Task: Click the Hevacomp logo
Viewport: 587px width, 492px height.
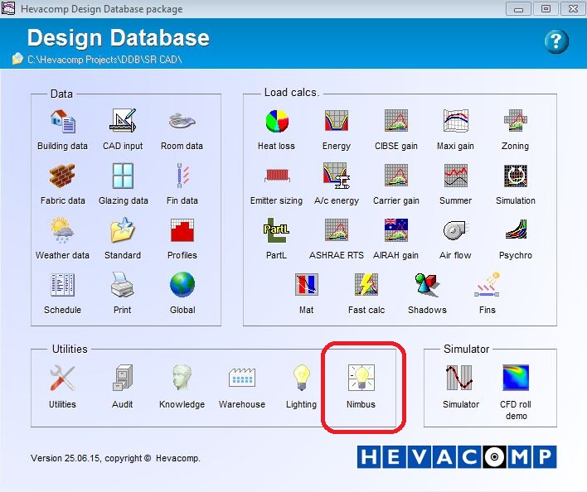Action: [457, 456]
